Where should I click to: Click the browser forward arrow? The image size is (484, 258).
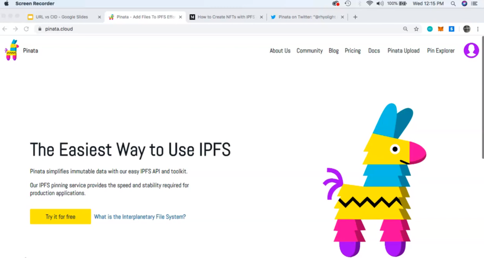pos(15,29)
